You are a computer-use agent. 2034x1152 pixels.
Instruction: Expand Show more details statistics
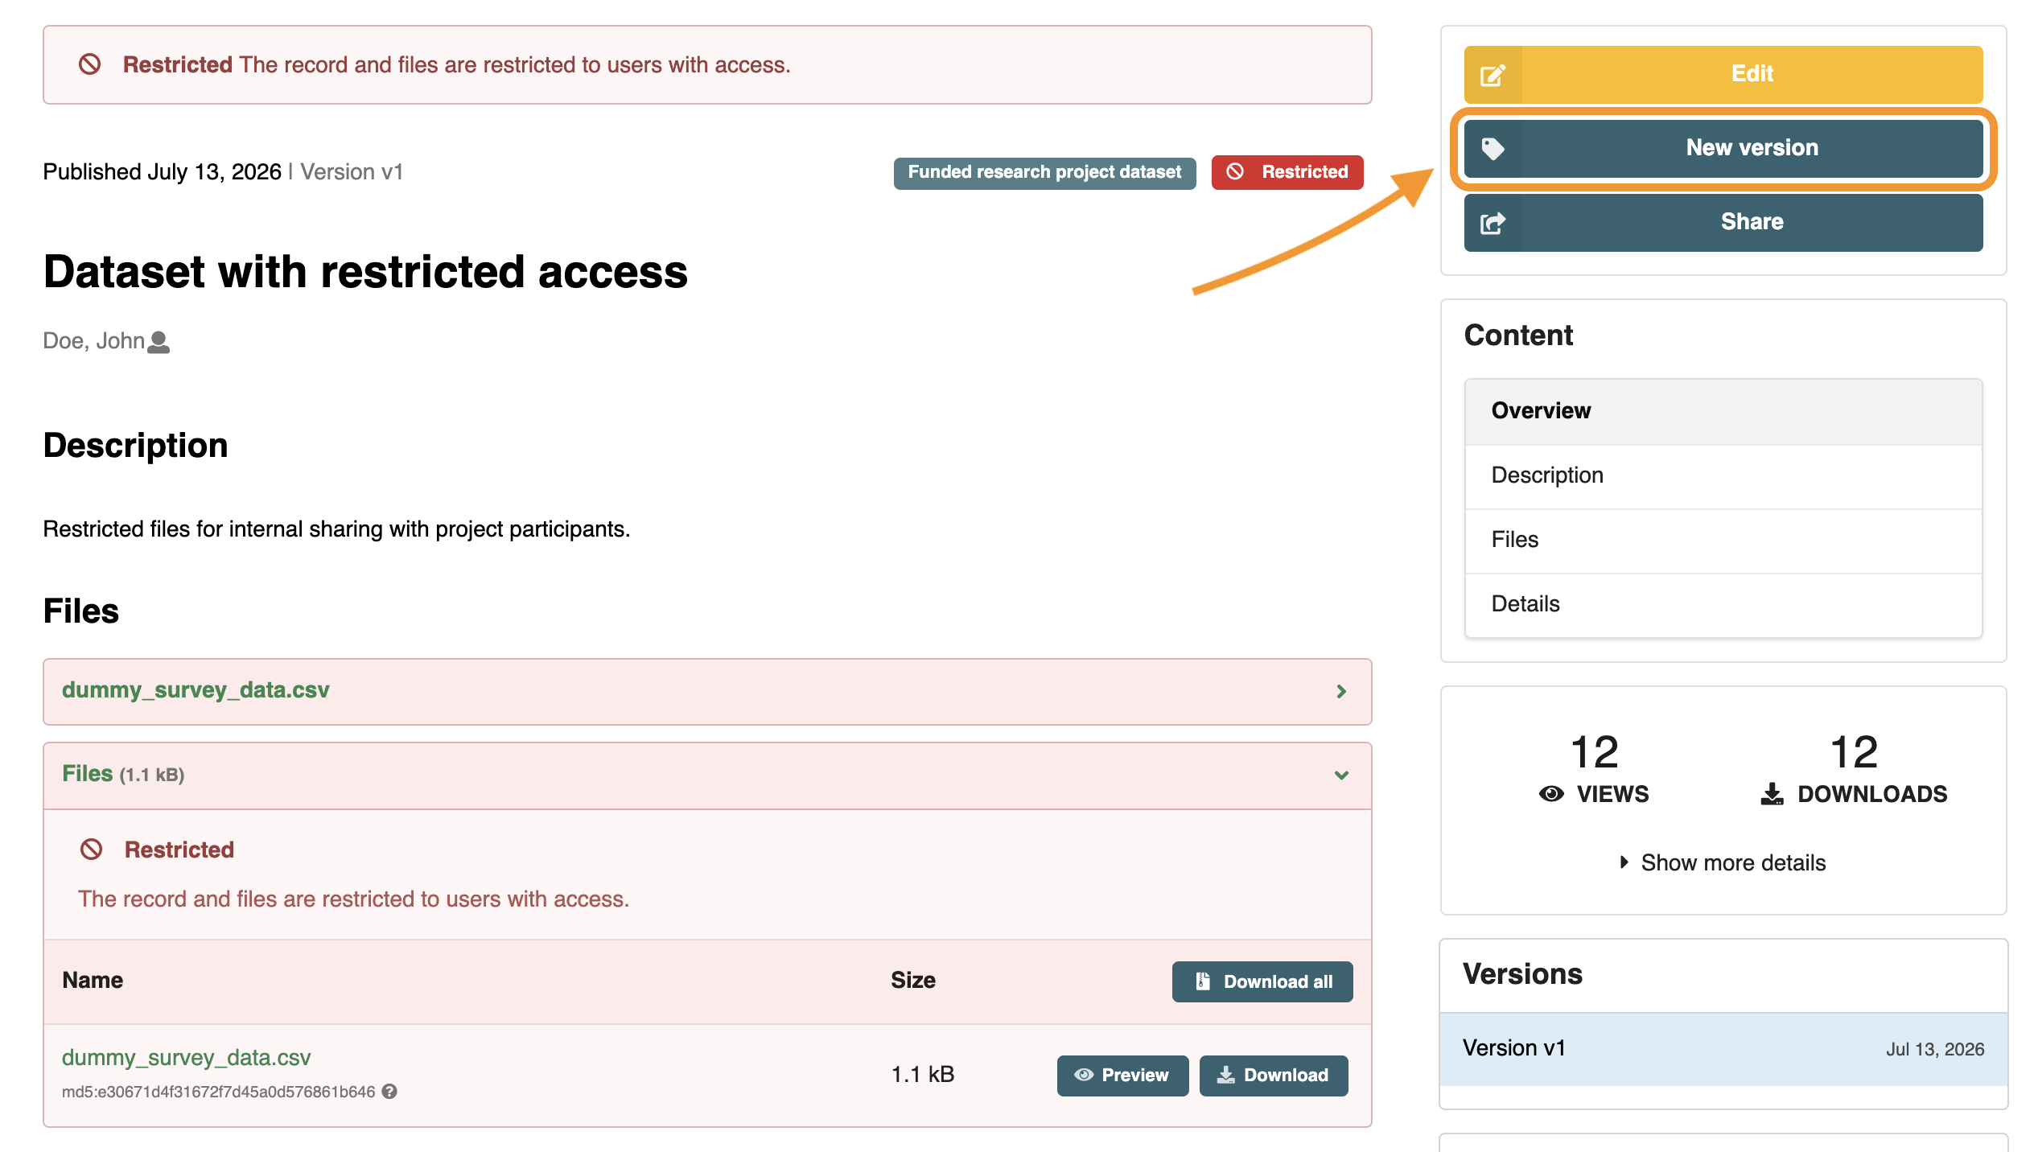pyautogui.click(x=1723, y=862)
